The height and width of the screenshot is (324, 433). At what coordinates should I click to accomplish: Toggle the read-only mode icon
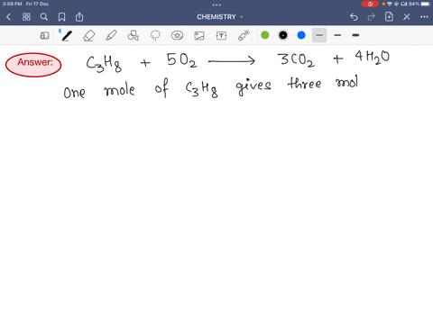click(x=44, y=36)
